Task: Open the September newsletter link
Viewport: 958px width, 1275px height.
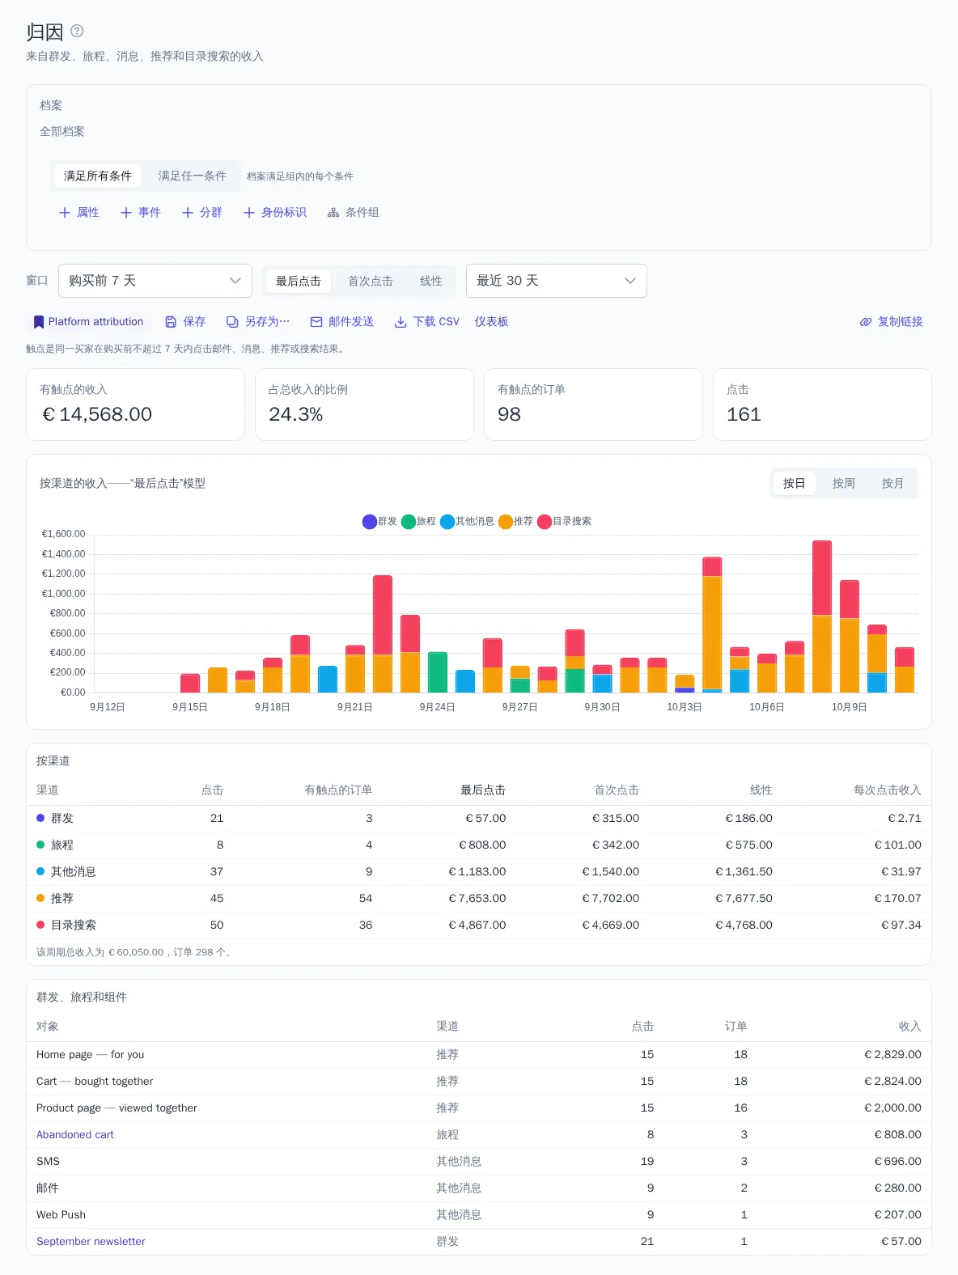Action: [91, 1241]
